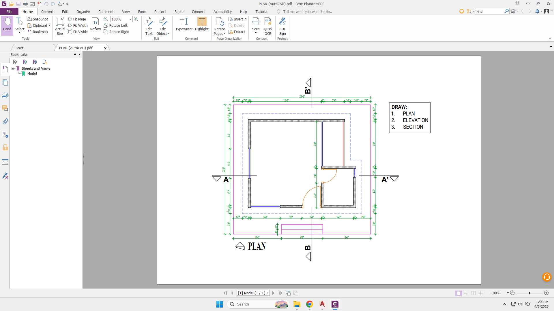Choose Fit Width view
554x311 pixels.
pos(78,26)
